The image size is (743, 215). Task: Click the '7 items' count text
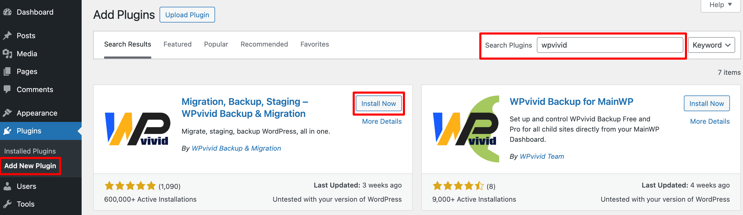click(x=729, y=72)
